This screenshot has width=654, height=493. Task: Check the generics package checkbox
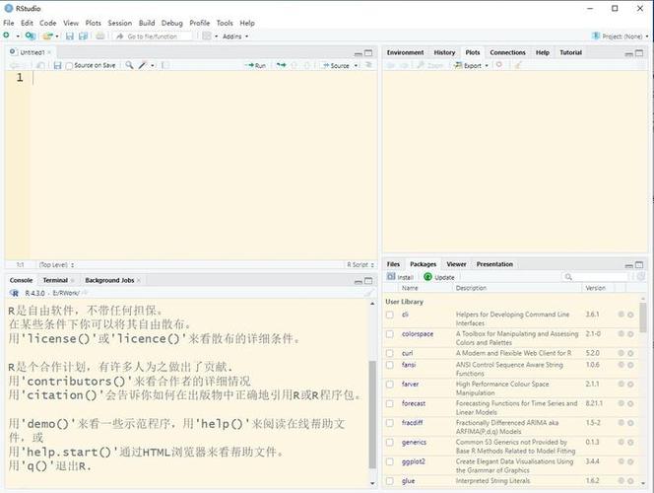390,442
